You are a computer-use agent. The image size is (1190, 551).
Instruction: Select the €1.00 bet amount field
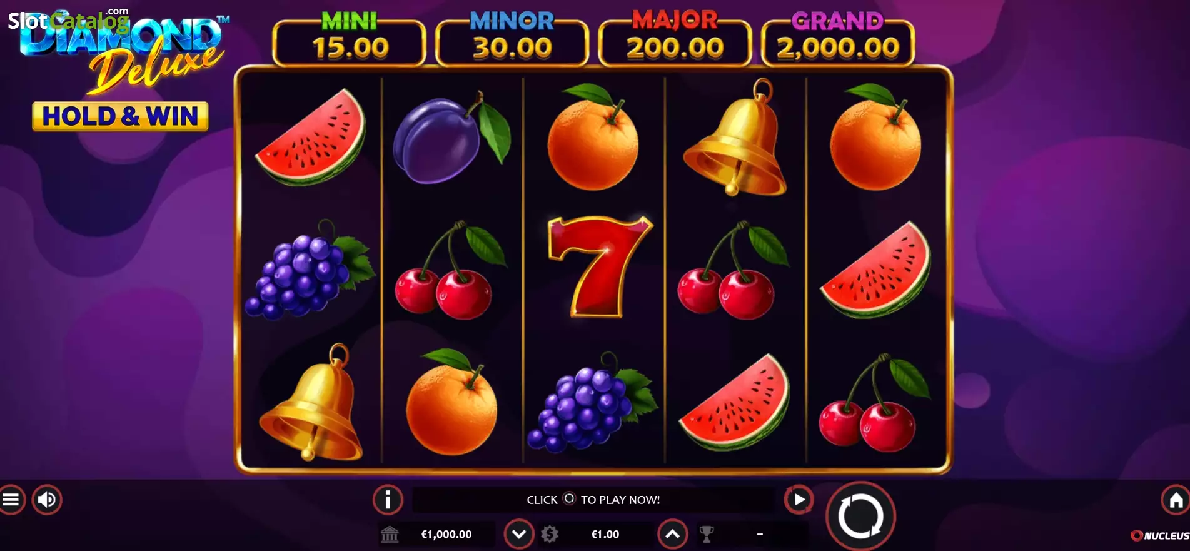pos(605,534)
